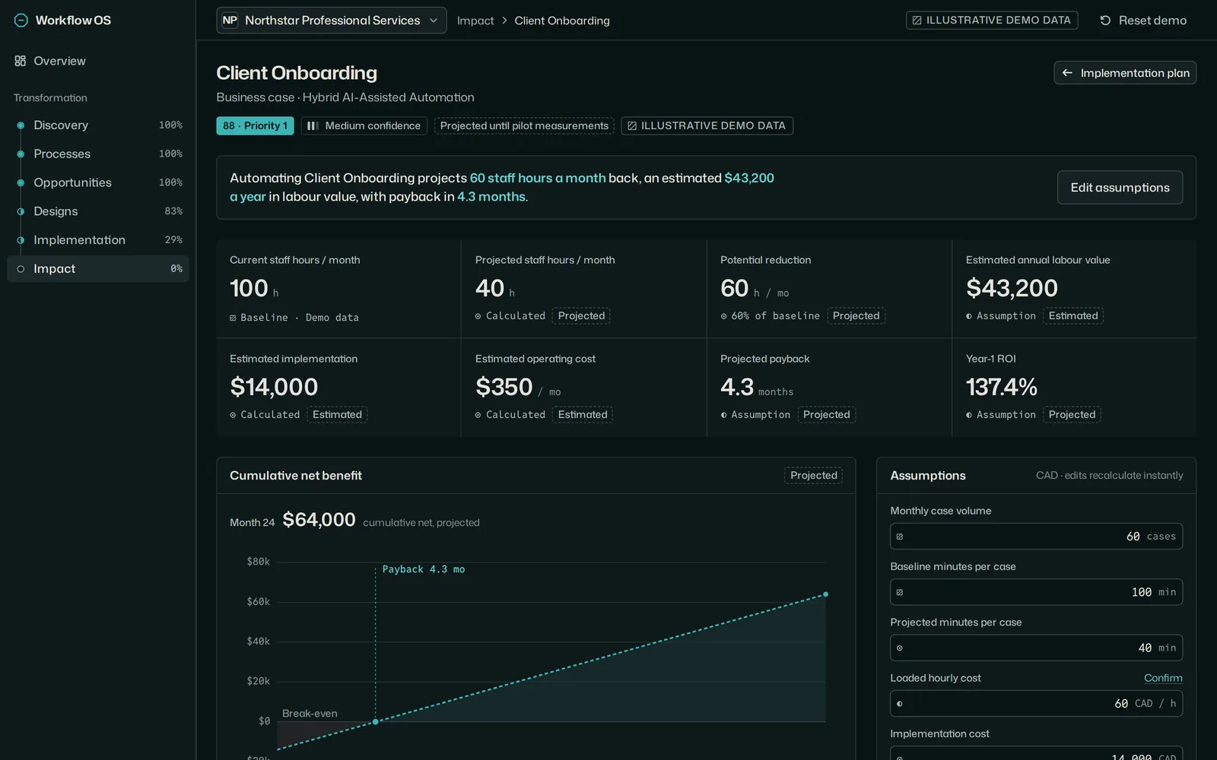
Task: Click the calculated icon in Projected minutes field
Action: (x=900, y=648)
